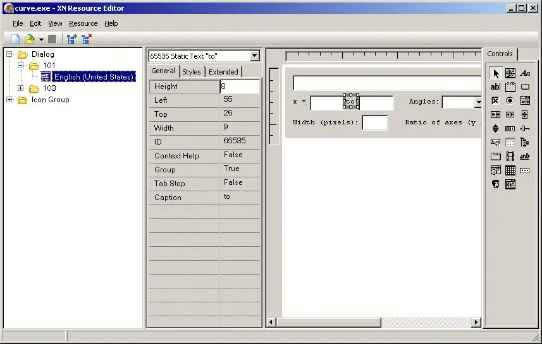Open the View menu
The width and height of the screenshot is (542, 344).
click(55, 23)
